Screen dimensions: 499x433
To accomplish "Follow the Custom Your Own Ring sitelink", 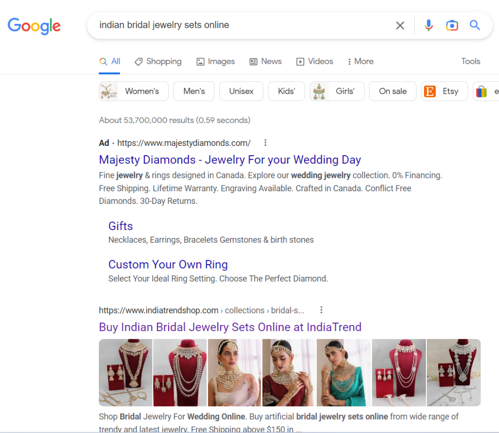I will 168,264.
